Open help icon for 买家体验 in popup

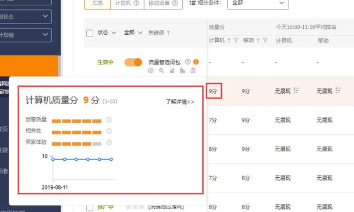coord(109,143)
